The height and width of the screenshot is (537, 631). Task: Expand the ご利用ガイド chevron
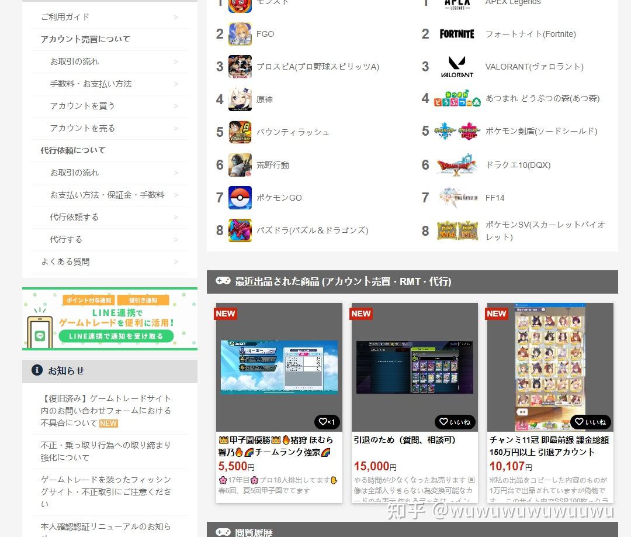click(176, 18)
